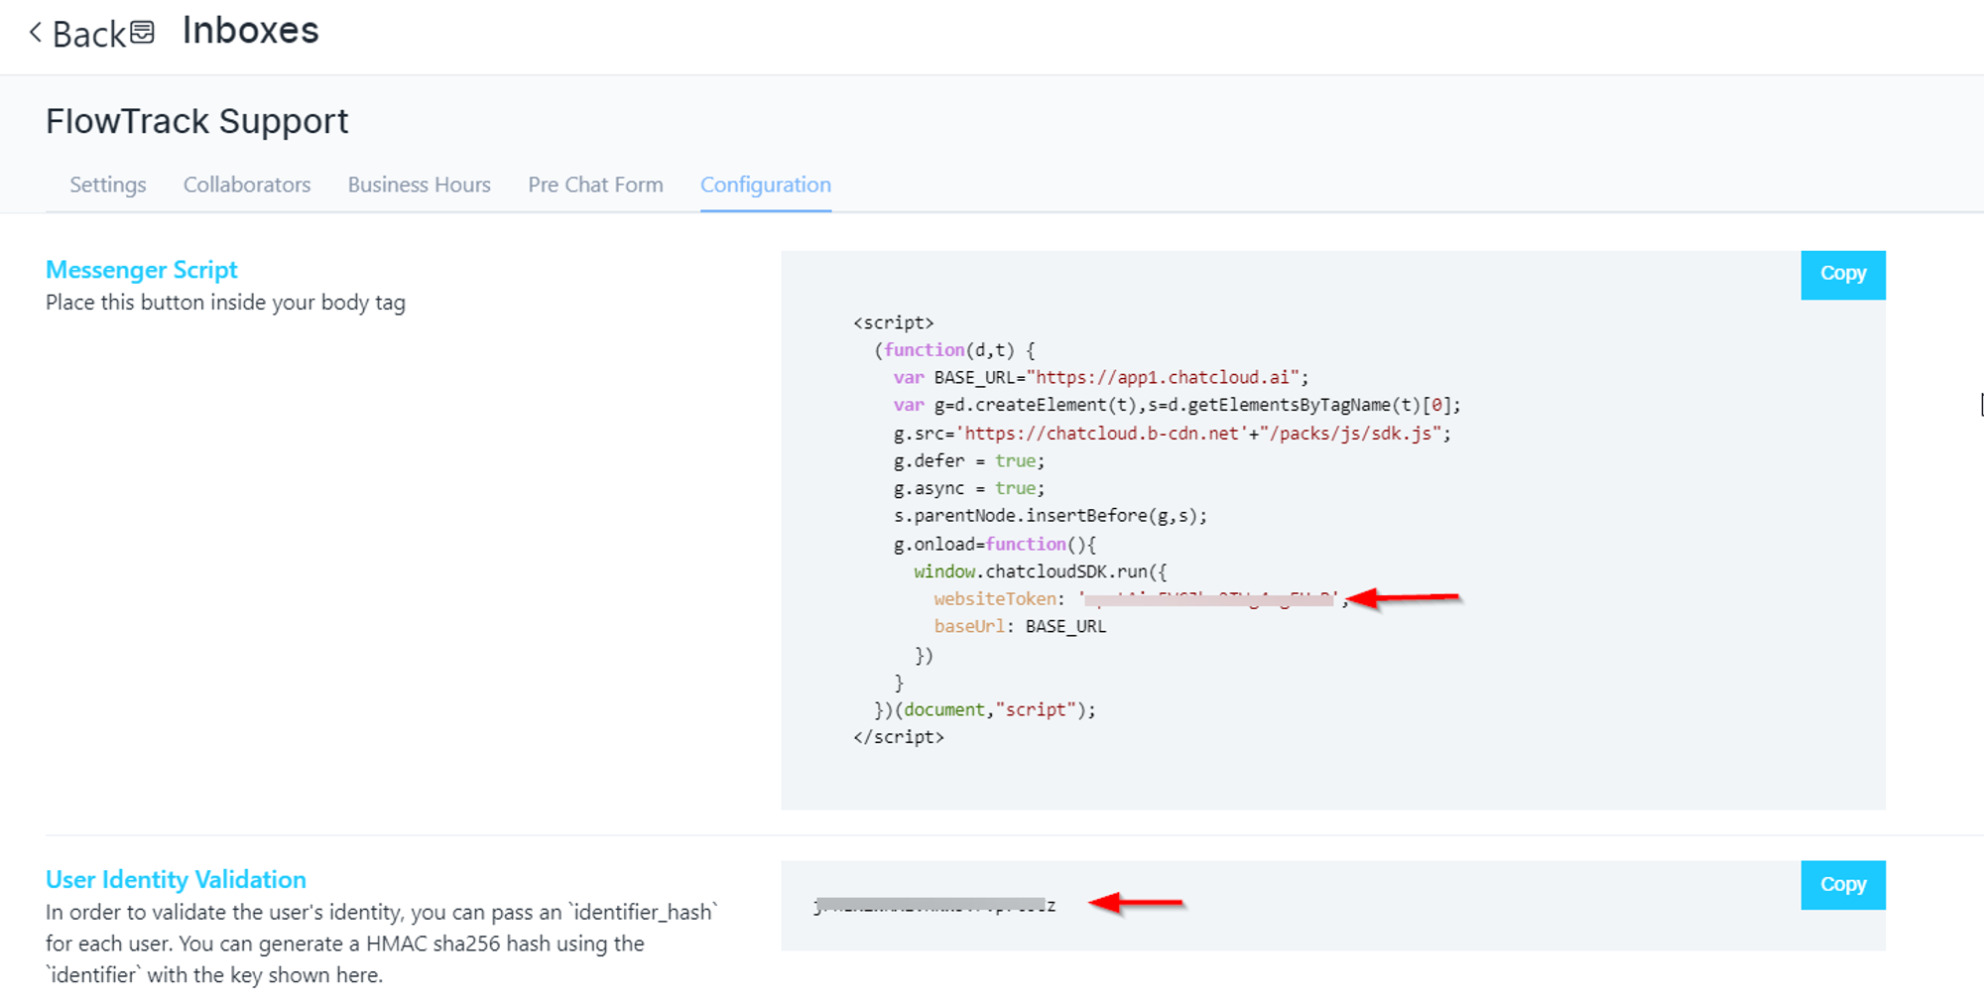Copy the Messenger Script code
1984x1006 pixels.
pyautogui.click(x=1842, y=274)
